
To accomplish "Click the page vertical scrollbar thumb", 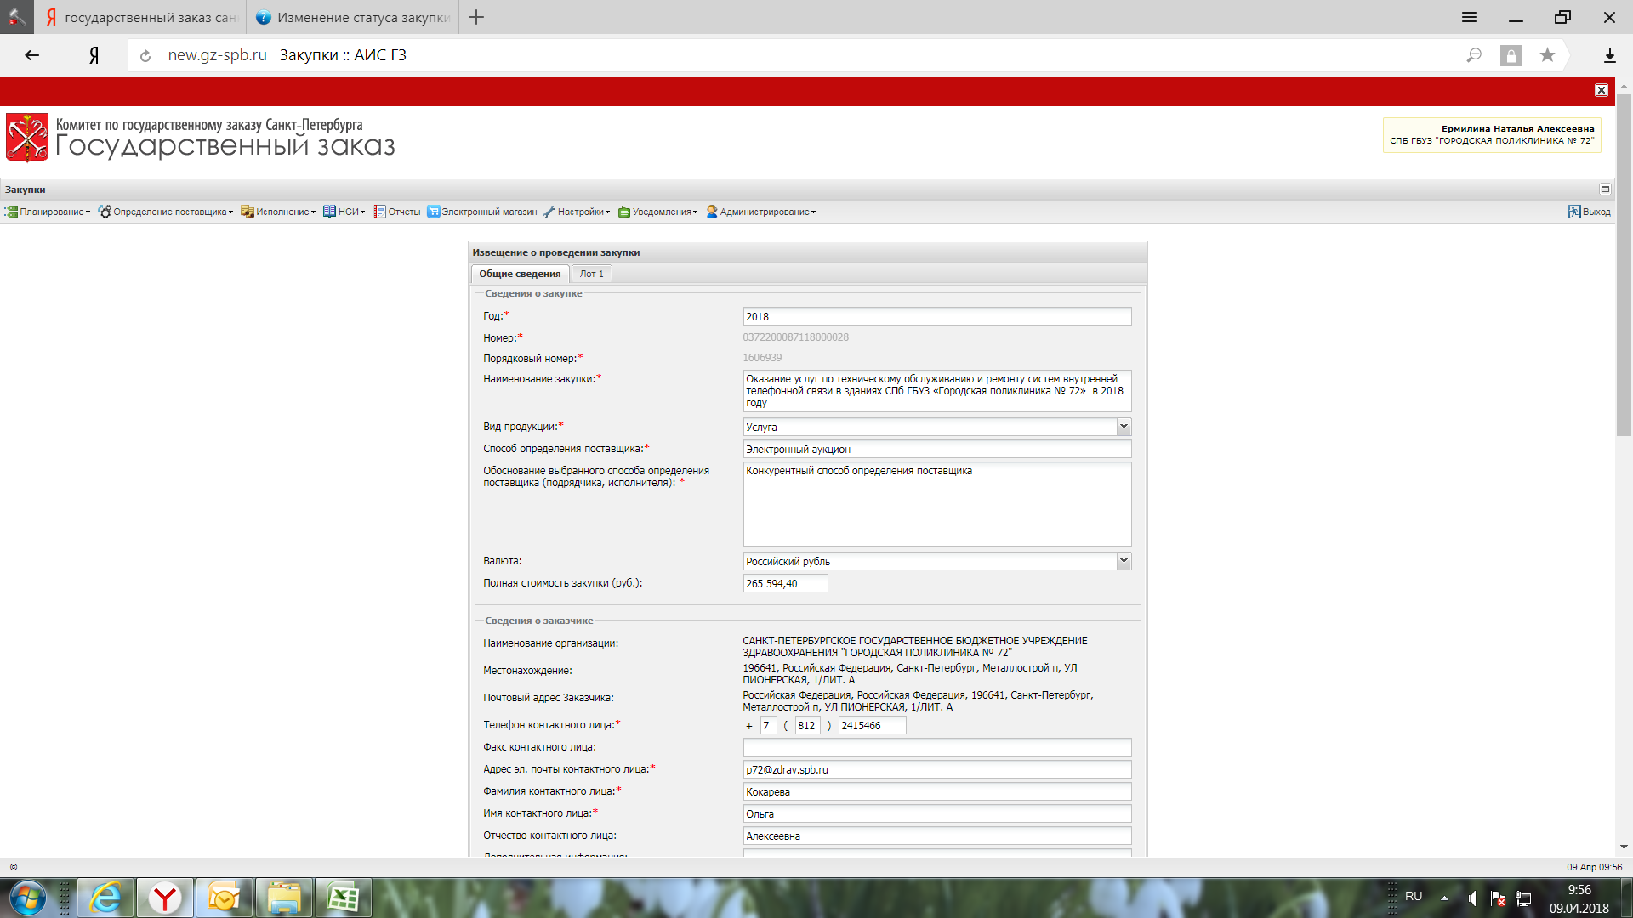I will point(1624,266).
